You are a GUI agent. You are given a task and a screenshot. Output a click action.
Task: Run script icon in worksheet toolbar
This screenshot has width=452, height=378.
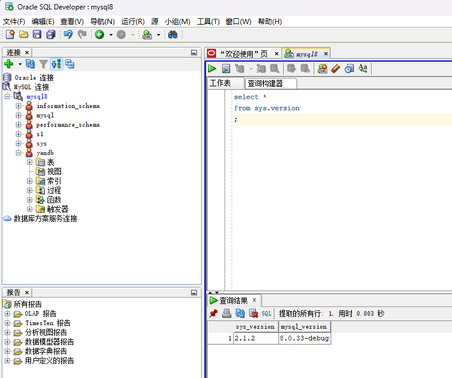(226, 69)
